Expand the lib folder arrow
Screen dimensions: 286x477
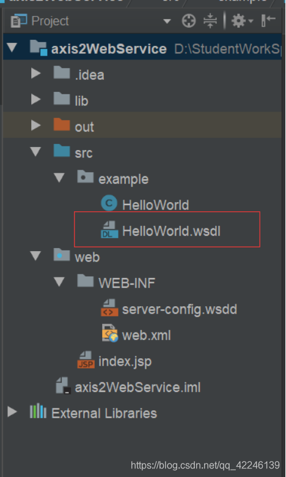36,99
